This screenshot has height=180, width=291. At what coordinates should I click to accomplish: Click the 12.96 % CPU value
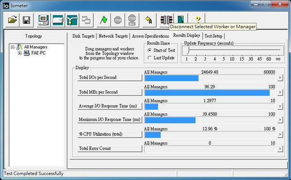click(x=210, y=129)
